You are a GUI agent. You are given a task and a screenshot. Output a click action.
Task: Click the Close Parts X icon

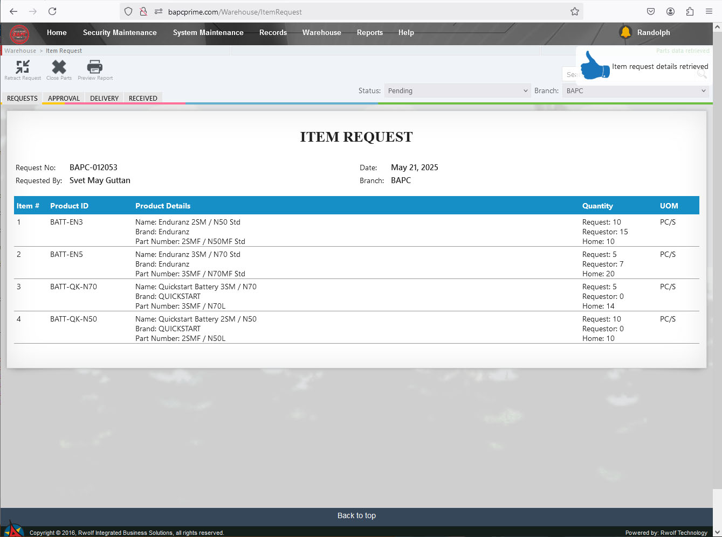pos(59,67)
